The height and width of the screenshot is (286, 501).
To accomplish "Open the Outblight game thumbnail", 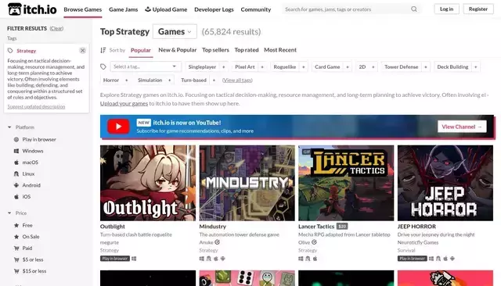I will 148,183.
